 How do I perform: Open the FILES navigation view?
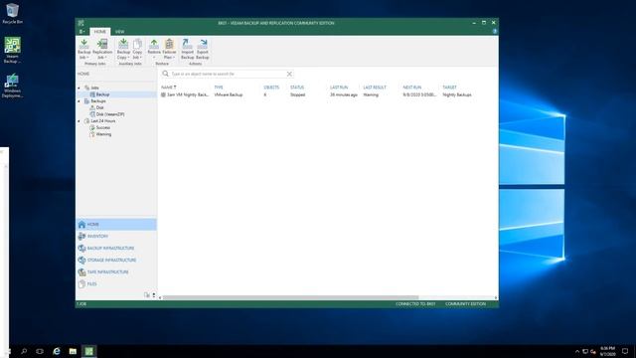[x=116, y=283]
